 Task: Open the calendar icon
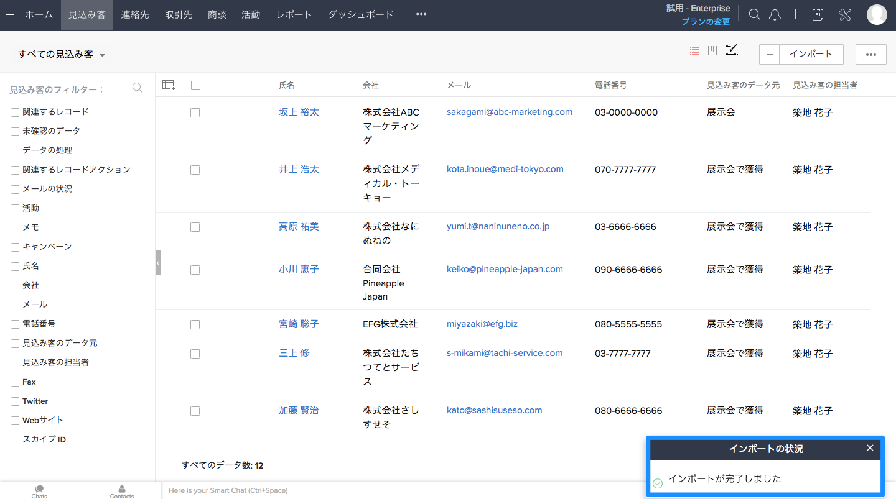click(x=818, y=15)
